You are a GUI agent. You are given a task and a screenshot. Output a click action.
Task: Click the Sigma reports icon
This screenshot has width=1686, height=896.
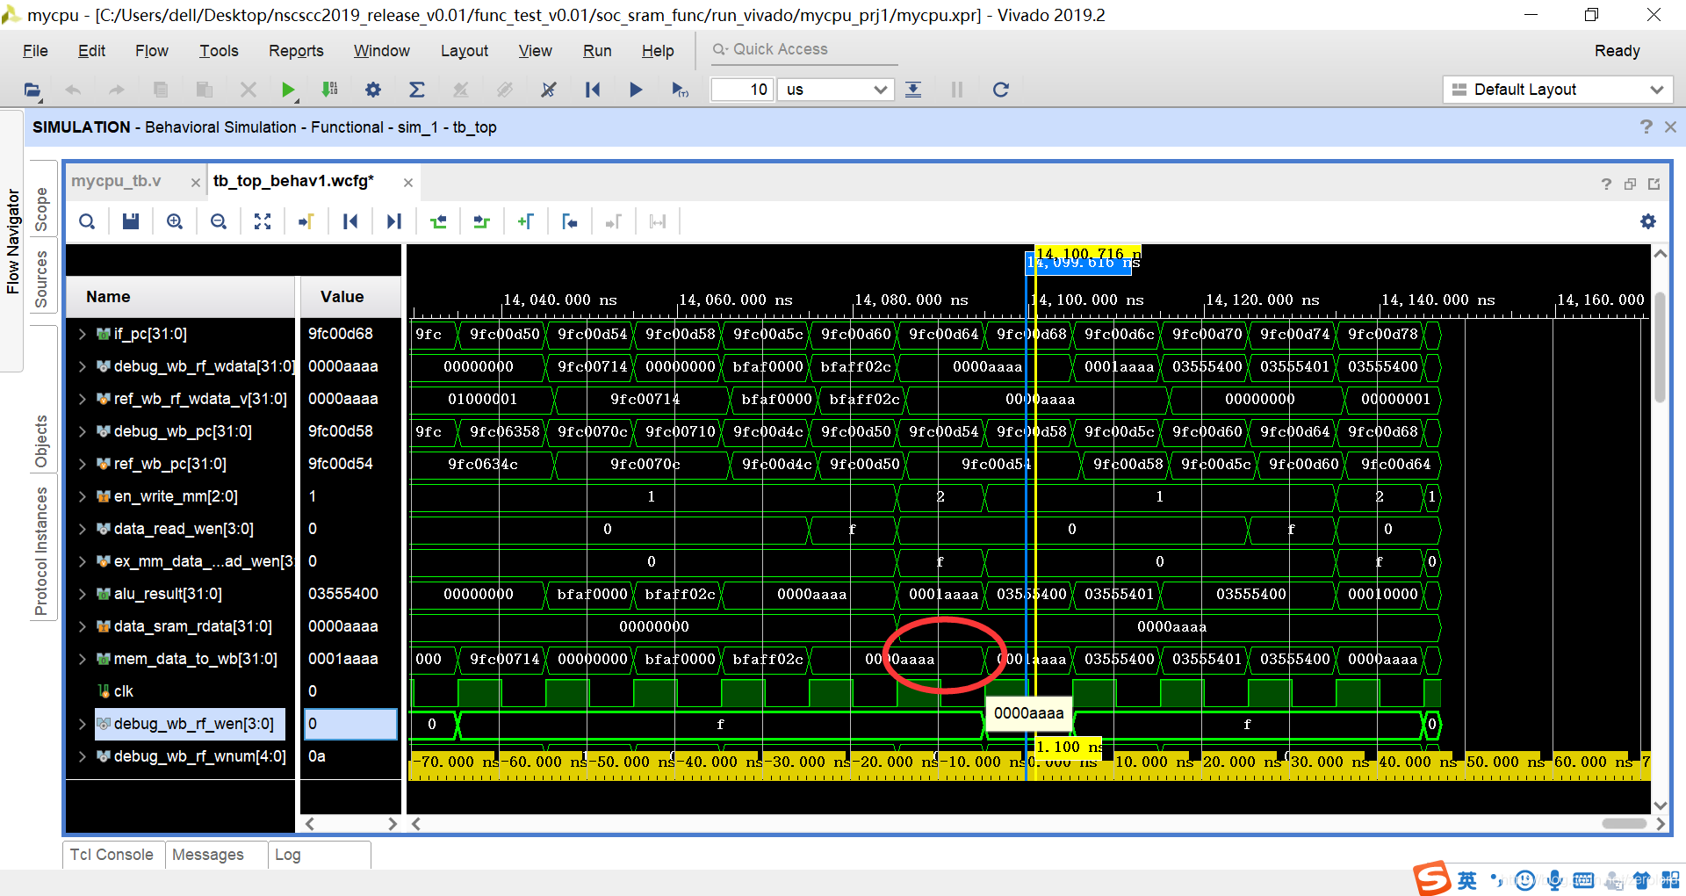click(x=417, y=90)
